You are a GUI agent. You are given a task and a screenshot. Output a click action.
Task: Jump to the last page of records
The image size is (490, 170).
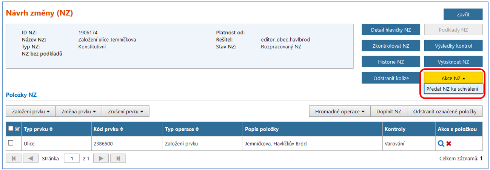pos(118,159)
